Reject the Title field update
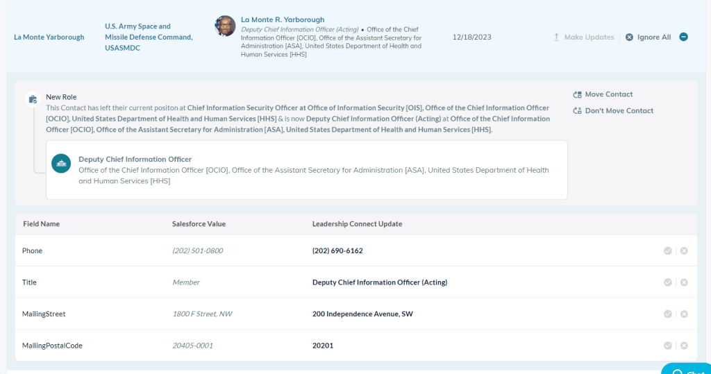 [684, 282]
